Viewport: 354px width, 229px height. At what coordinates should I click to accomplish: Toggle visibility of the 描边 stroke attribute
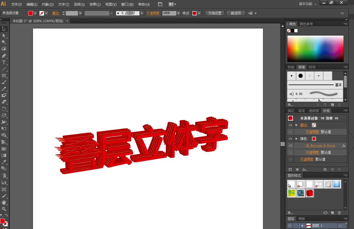[290, 125]
